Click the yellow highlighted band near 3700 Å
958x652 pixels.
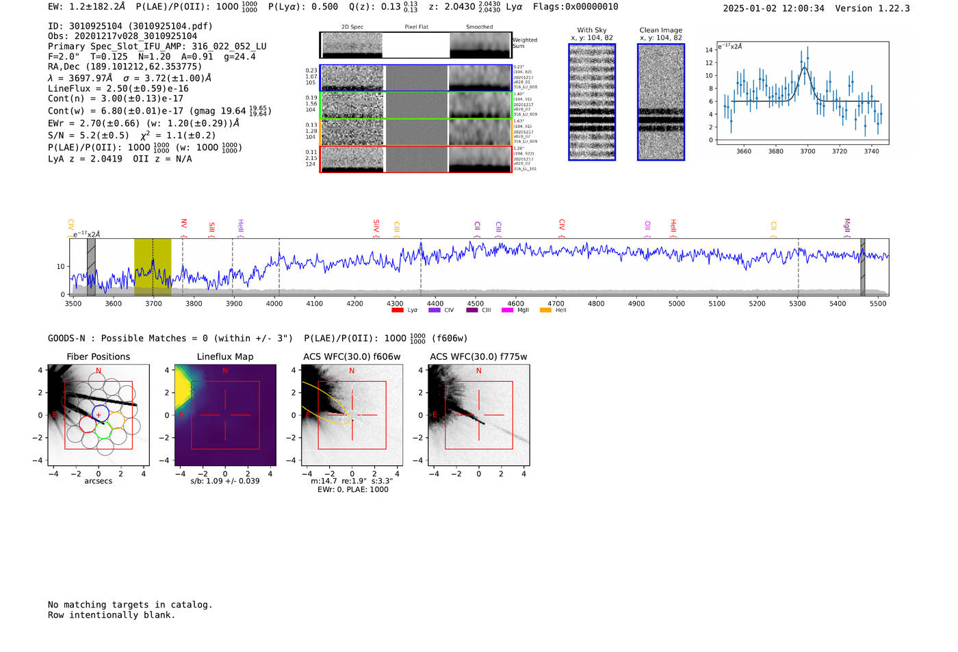click(x=153, y=267)
